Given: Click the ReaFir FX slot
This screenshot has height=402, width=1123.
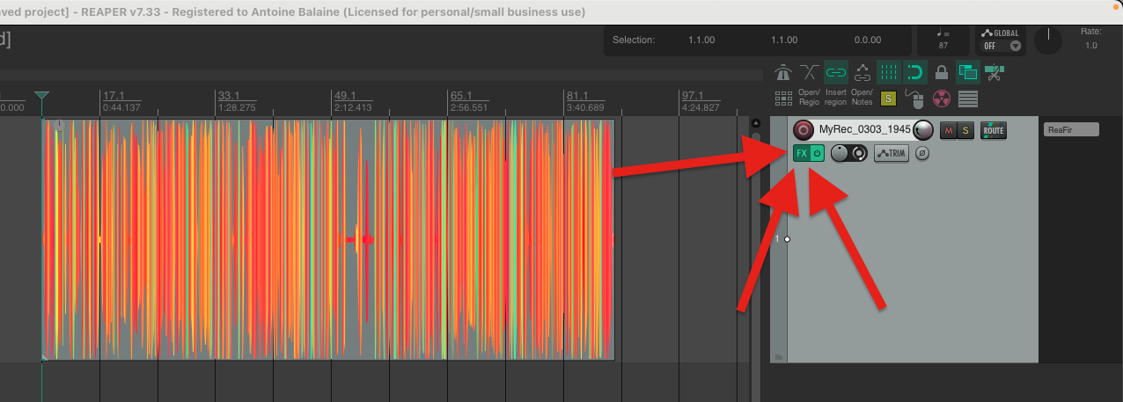Looking at the screenshot, I should tap(1072, 129).
